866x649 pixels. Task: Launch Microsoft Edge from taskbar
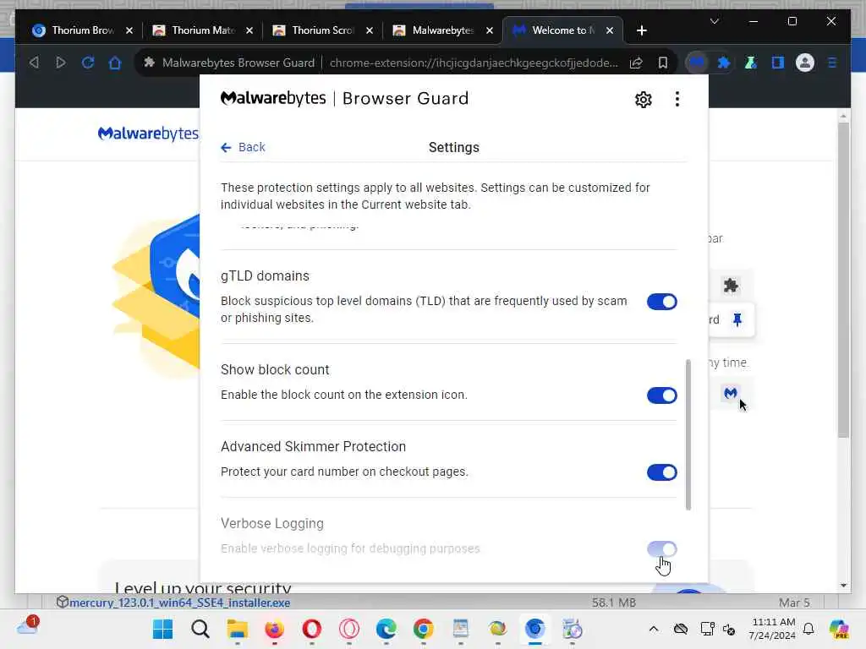tap(386, 629)
